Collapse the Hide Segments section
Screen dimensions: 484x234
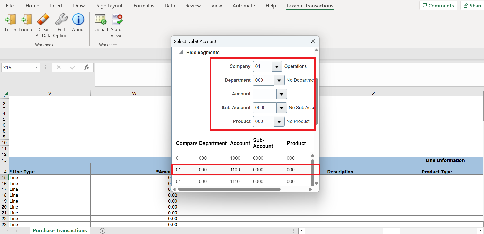(181, 52)
